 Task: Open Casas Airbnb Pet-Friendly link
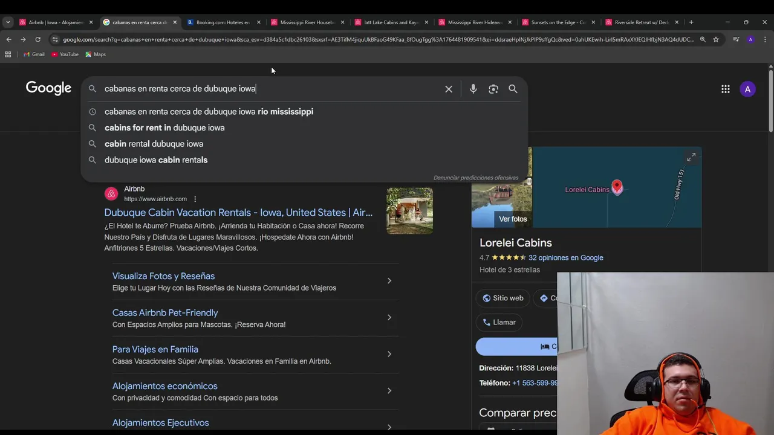tap(165, 313)
